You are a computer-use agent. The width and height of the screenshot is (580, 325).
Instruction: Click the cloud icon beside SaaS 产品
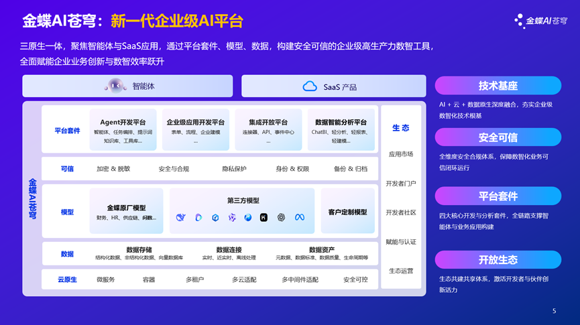310,86
